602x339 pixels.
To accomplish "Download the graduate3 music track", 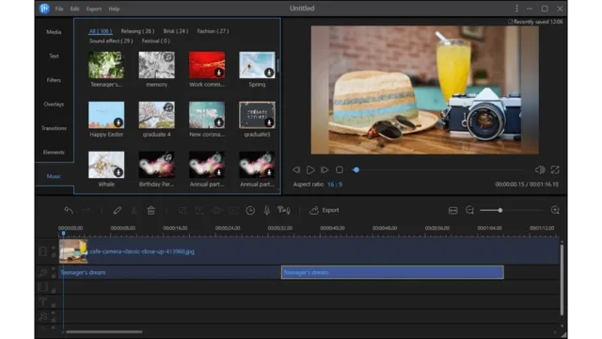I will point(269,122).
